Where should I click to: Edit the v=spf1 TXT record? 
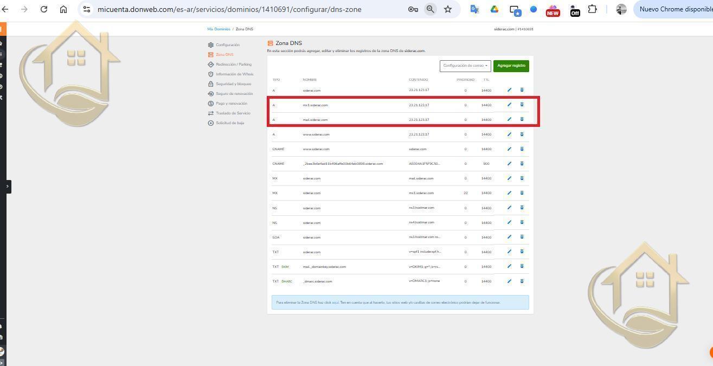pyautogui.click(x=509, y=252)
